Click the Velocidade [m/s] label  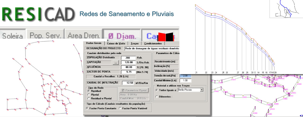167,71
